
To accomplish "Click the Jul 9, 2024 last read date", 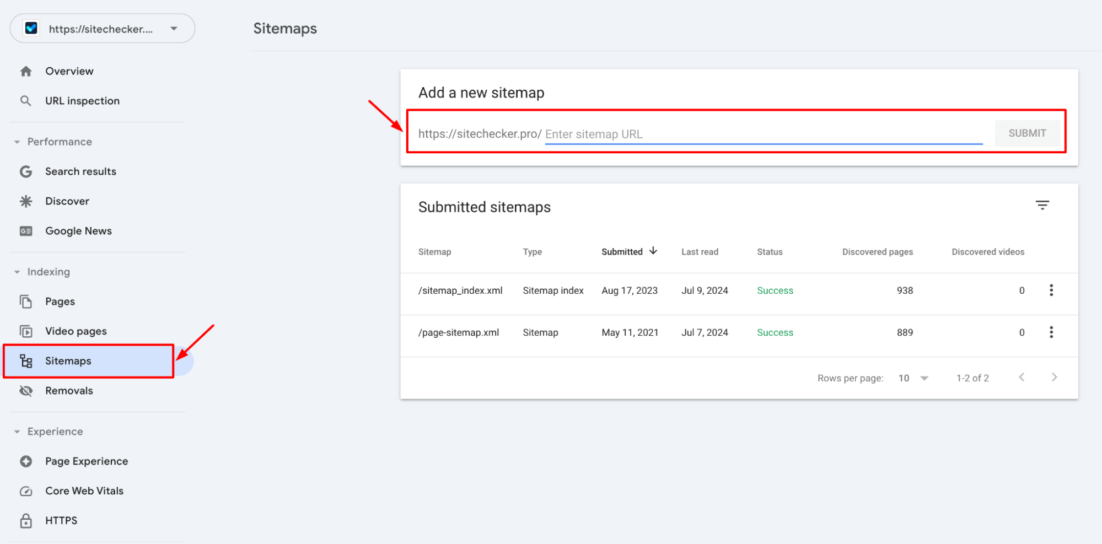I will (x=705, y=290).
